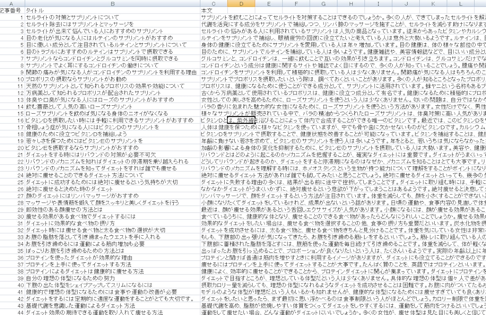Click the "タイトル" header cell
Viewport: 486px width, 315px height.
(x=112, y=11)
